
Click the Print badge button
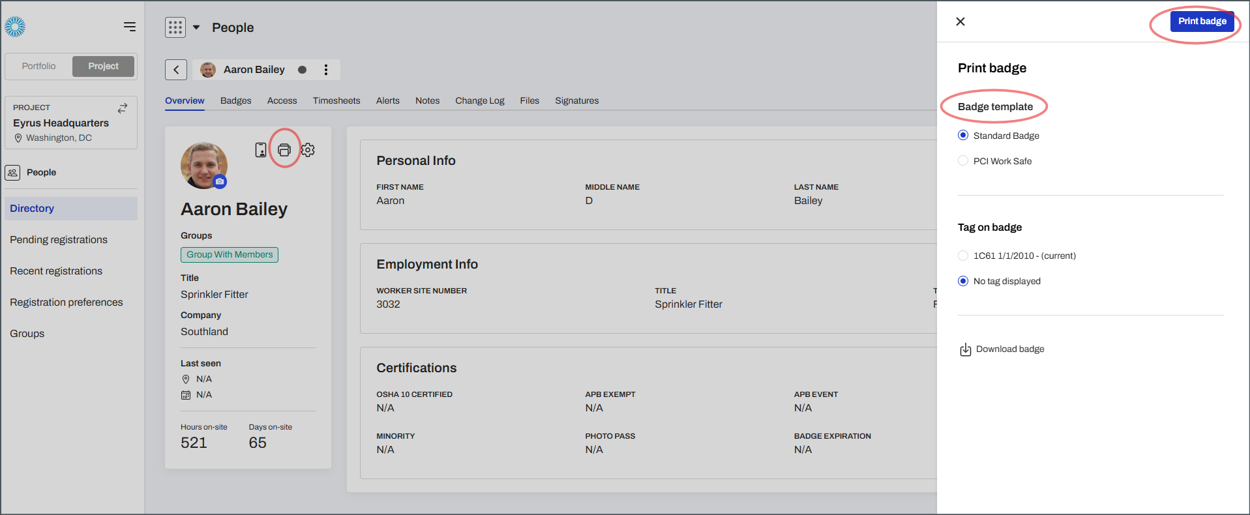1202,22
